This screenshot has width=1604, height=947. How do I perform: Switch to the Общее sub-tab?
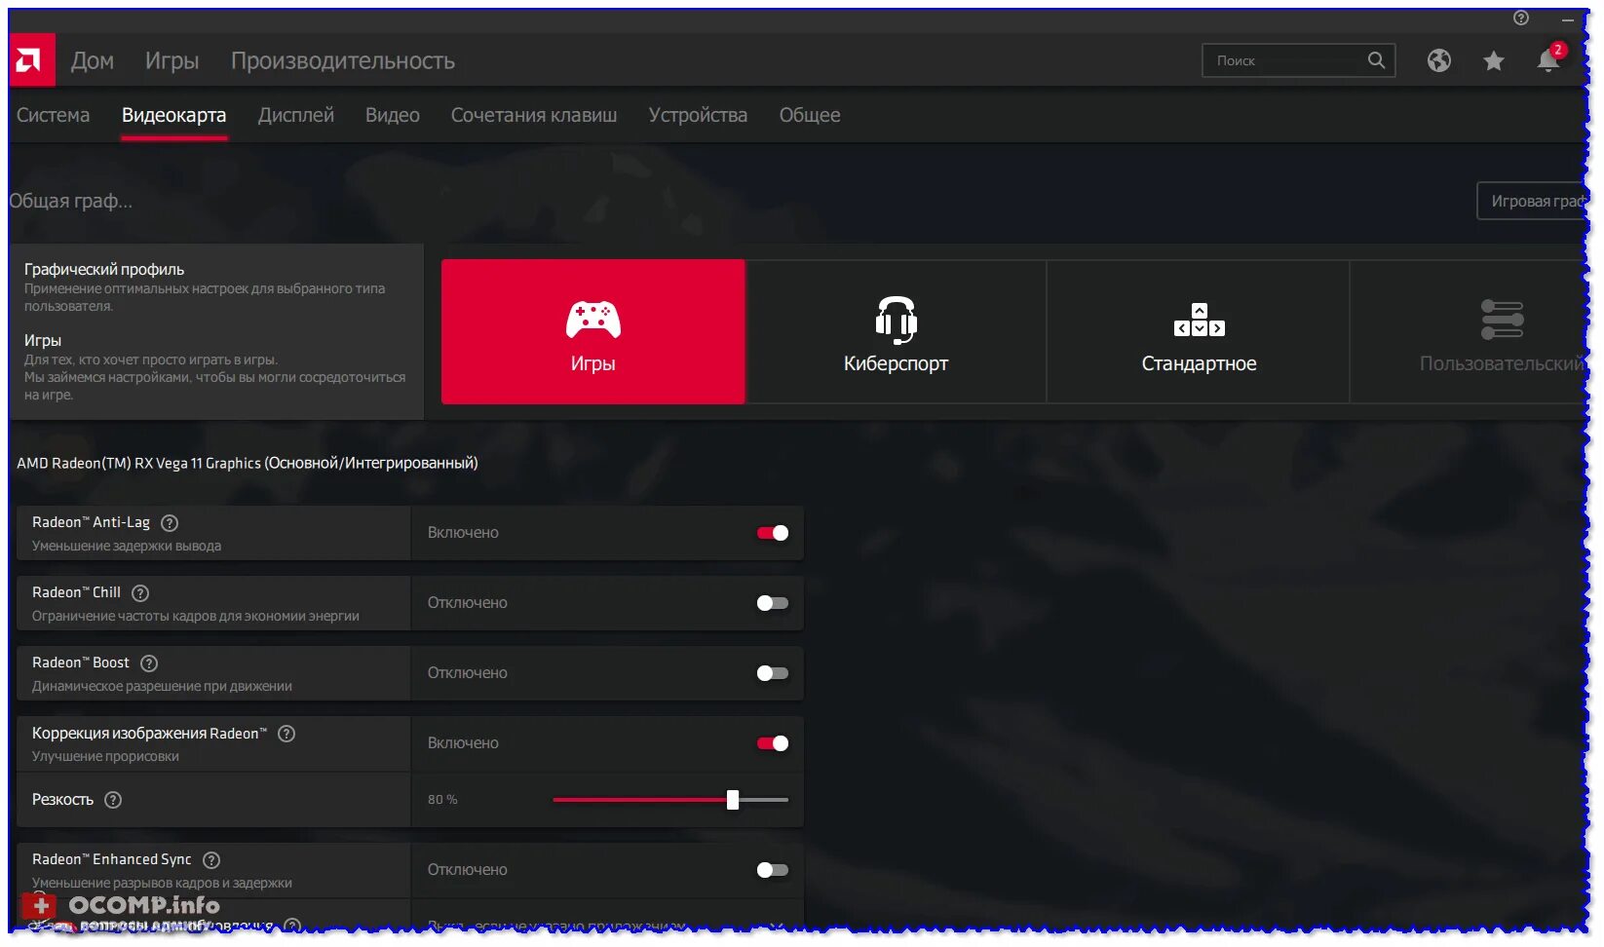click(x=810, y=115)
